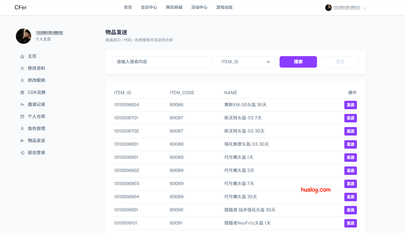The image size is (405, 233).
Task: Click the search input field
Action: pyautogui.click(x=162, y=62)
